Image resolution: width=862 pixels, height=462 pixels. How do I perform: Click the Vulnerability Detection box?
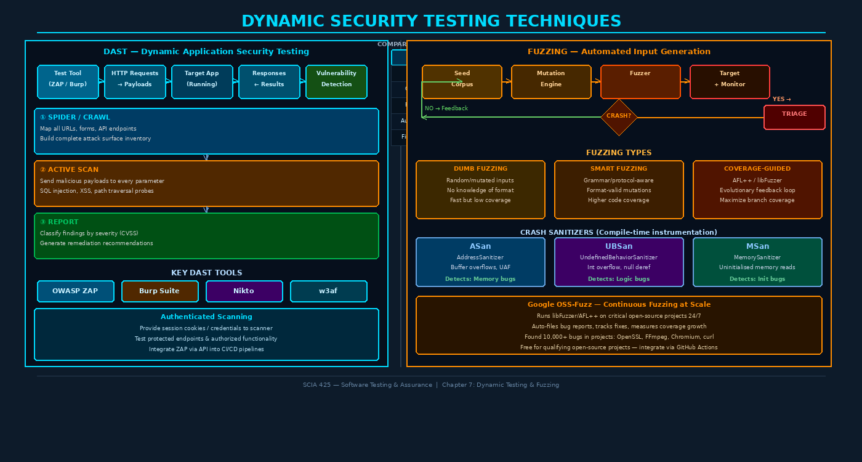tap(336, 81)
